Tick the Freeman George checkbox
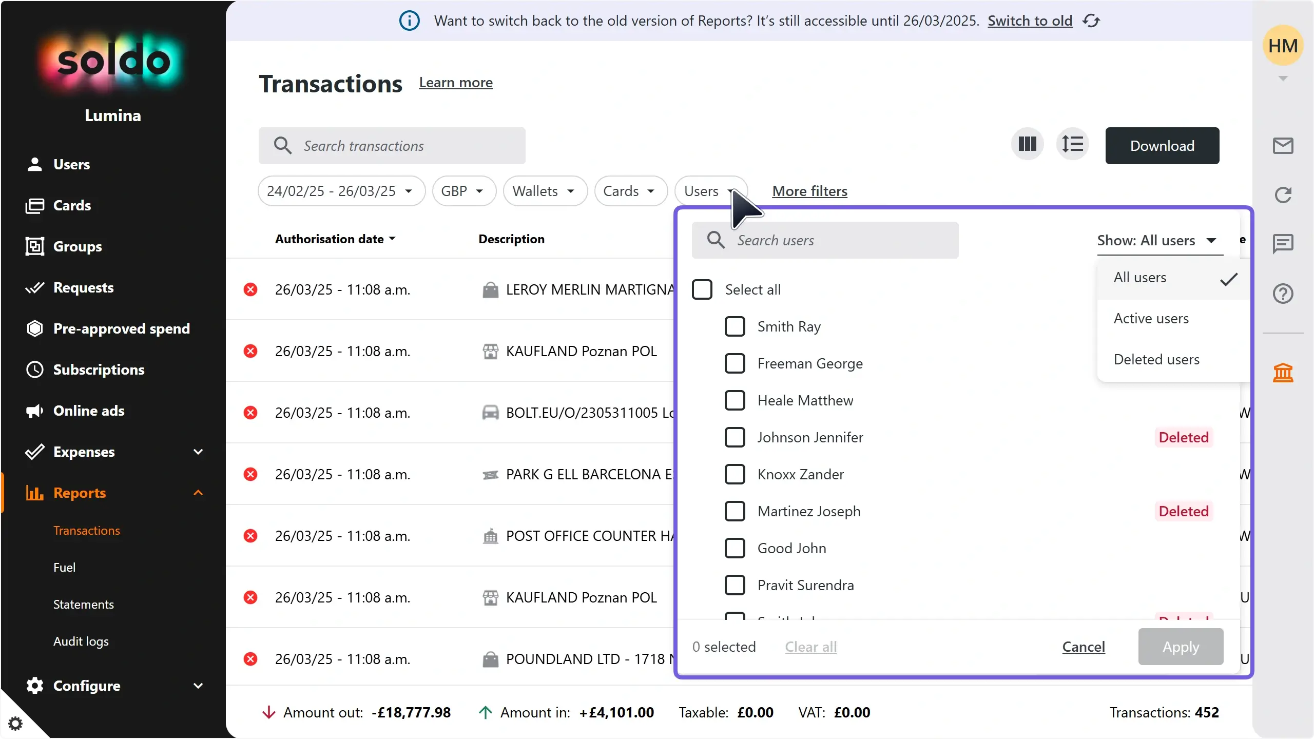This screenshot has height=739, width=1314. click(734, 363)
